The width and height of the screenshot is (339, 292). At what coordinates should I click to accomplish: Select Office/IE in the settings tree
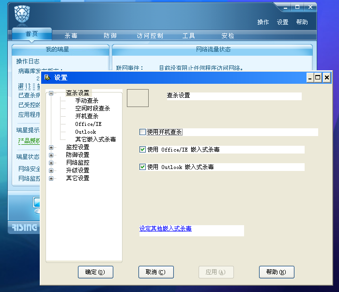pyautogui.click(x=88, y=124)
